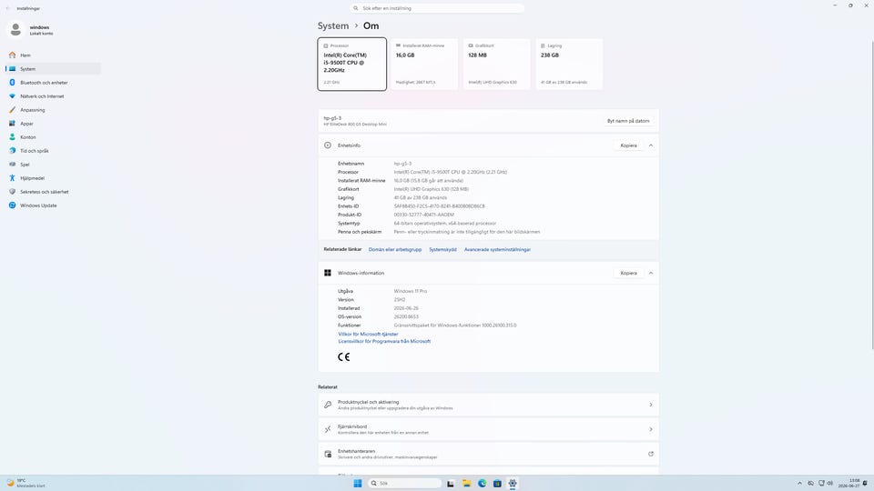Viewport: 874px width, 491px height.
Task: Open the Fjärrskrivbord row chevron
Action: click(650, 429)
